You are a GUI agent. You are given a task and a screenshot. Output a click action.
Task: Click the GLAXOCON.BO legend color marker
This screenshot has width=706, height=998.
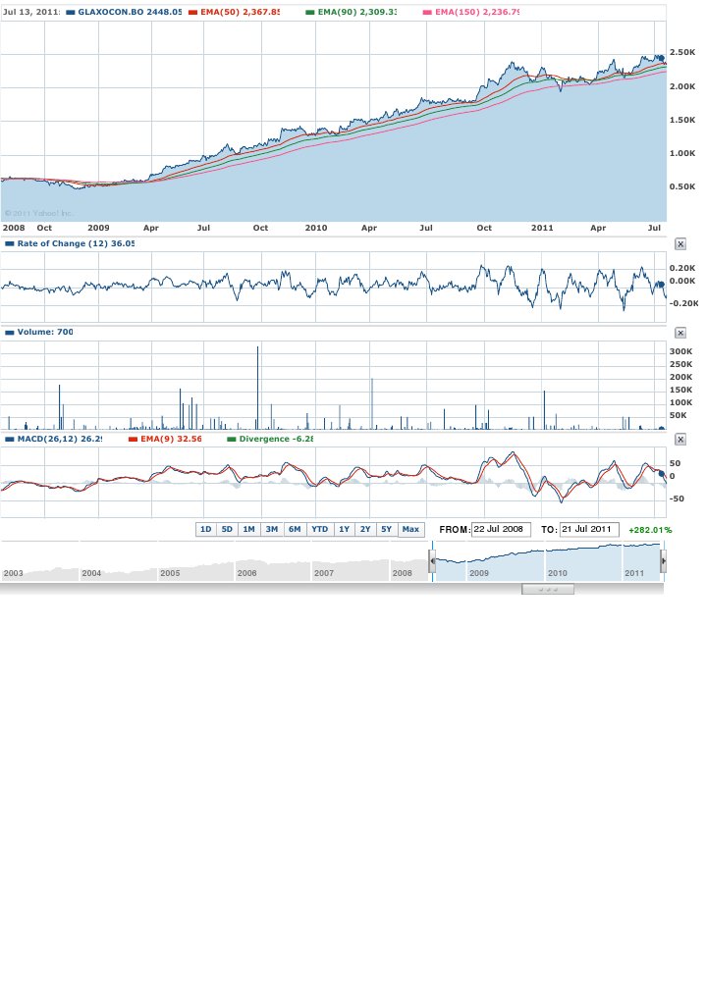[71, 12]
